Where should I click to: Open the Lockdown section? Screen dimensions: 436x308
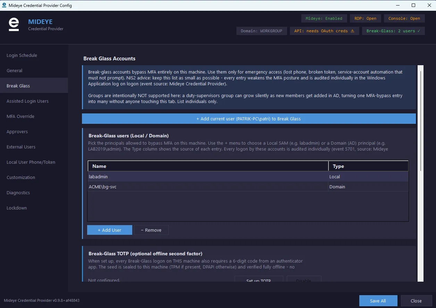pyautogui.click(x=34, y=208)
